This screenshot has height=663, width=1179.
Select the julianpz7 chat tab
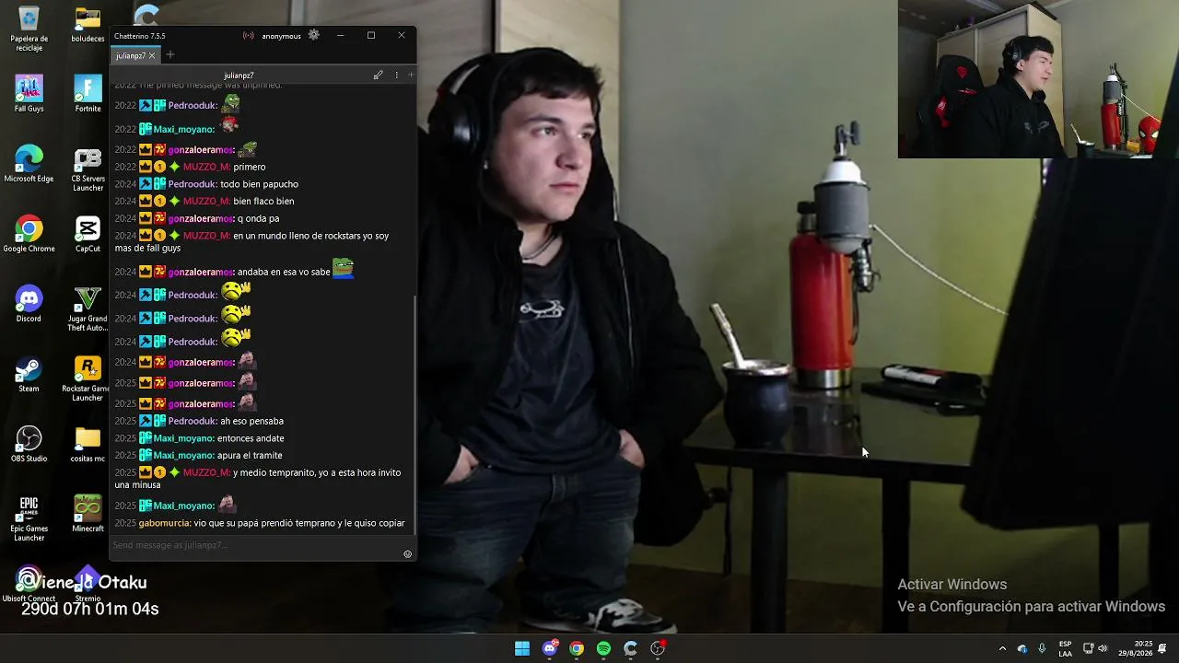[x=130, y=55]
